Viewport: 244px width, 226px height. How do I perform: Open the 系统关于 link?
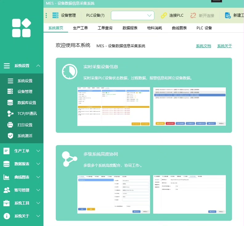(224, 46)
